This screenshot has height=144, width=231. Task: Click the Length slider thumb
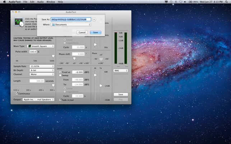click(53, 85)
